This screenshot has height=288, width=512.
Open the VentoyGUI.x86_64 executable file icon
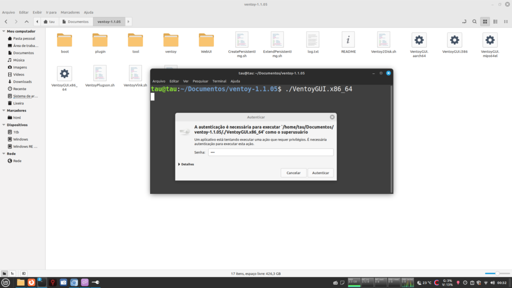tap(64, 74)
